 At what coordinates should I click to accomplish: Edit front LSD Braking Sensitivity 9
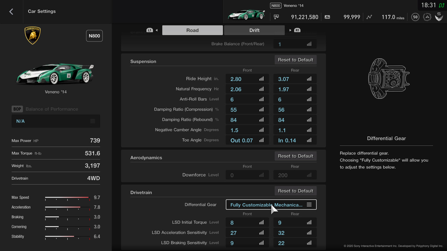[247, 243]
